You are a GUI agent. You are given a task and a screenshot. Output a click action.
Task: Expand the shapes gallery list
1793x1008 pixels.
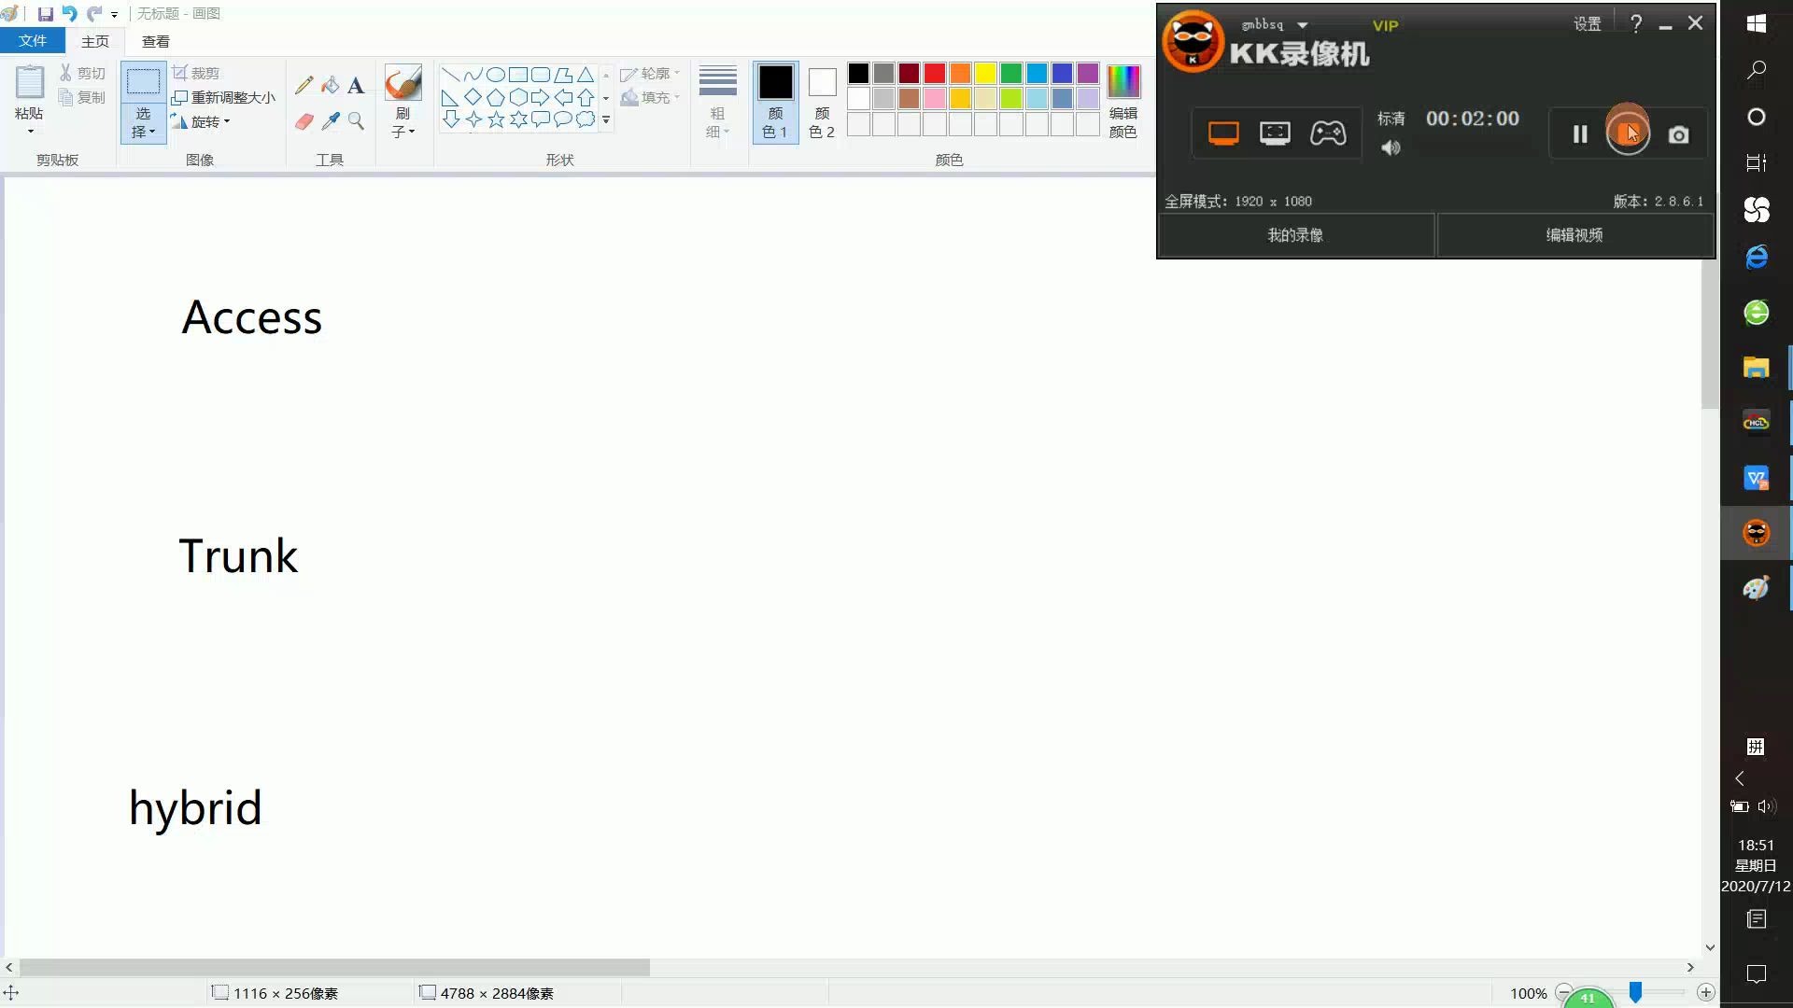pyautogui.click(x=606, y=120)
